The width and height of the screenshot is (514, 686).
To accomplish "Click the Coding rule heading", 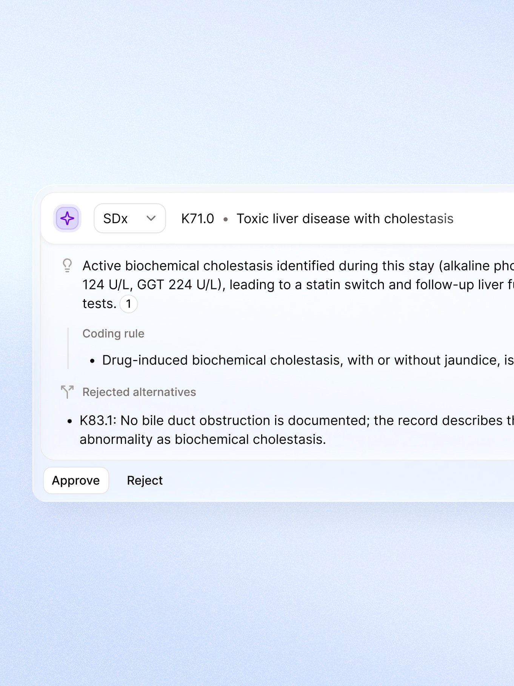I will click(x=114, y=334).
